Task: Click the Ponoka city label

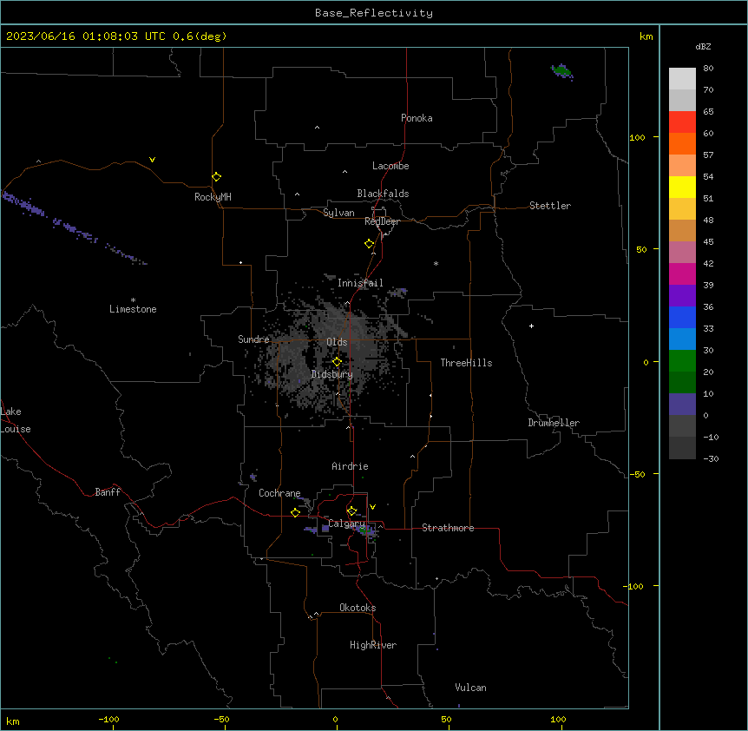Action: click(417, 118)
